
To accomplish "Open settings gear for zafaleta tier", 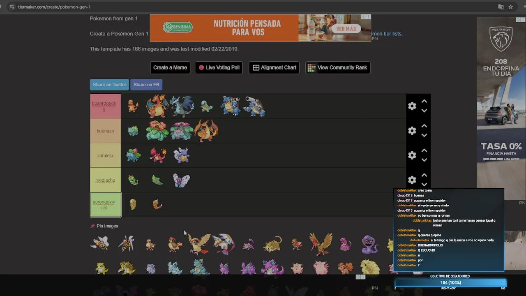I will tap(412, 155).
